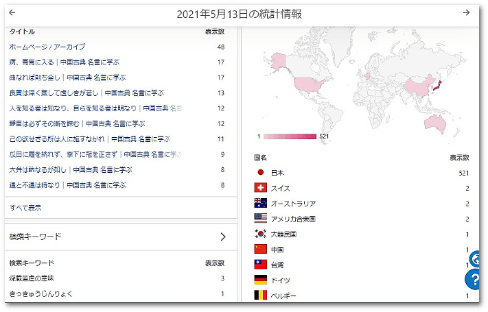Click the map color scale legend bar
The image size is (488, 312).
(x=289, y=136)
